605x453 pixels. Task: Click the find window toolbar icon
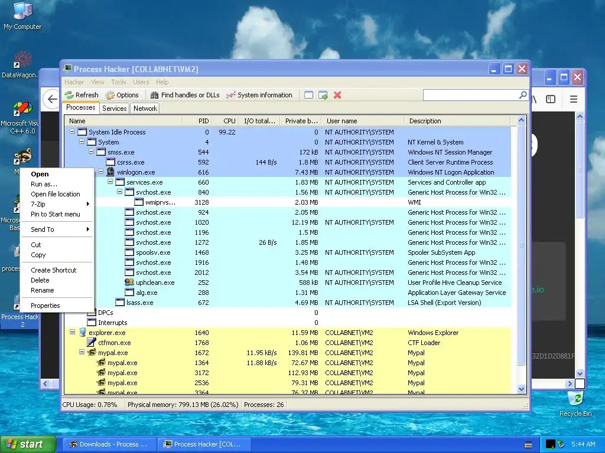[x=308, y=95]
